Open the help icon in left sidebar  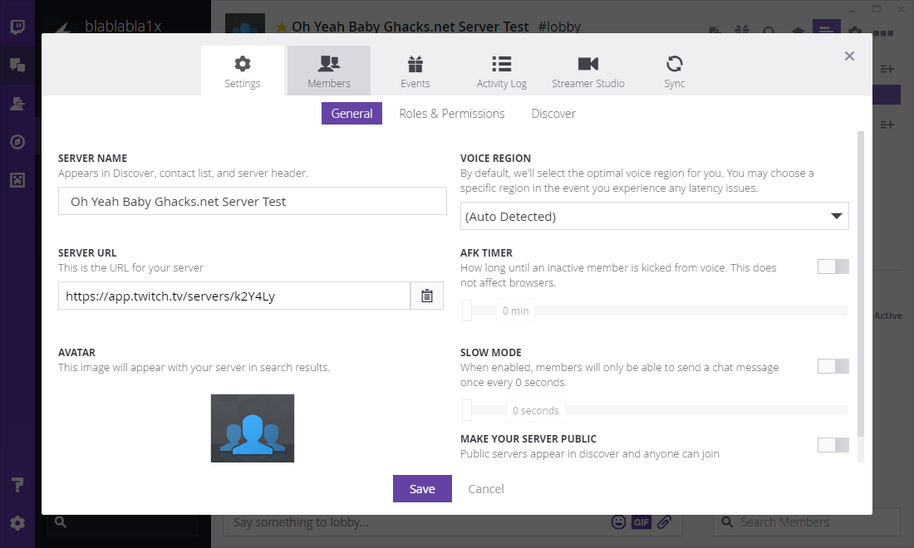(x=17, y=485)
